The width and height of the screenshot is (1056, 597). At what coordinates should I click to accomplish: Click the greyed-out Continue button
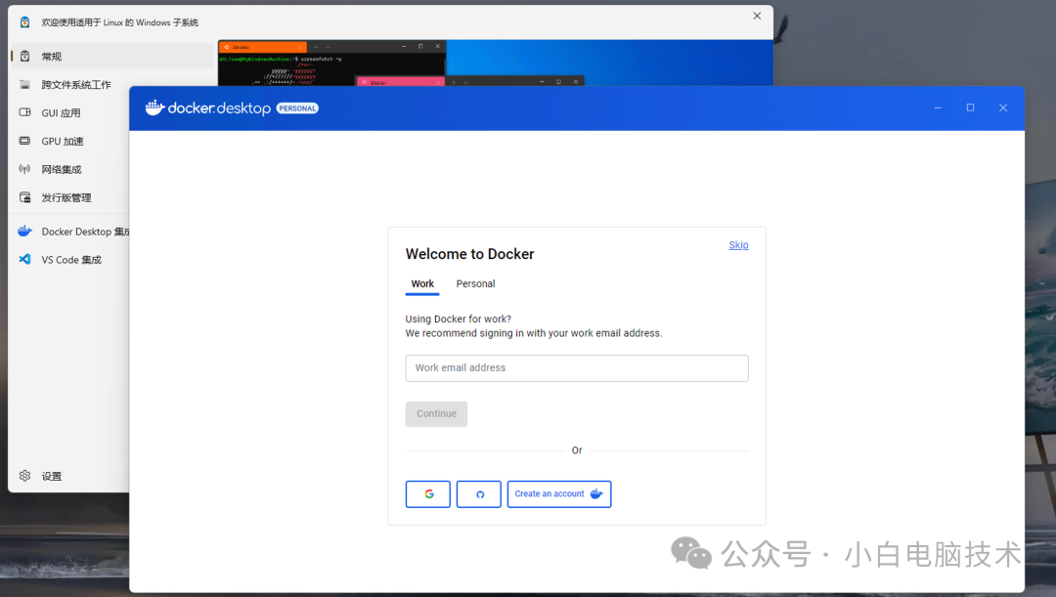tap(436, 414)
